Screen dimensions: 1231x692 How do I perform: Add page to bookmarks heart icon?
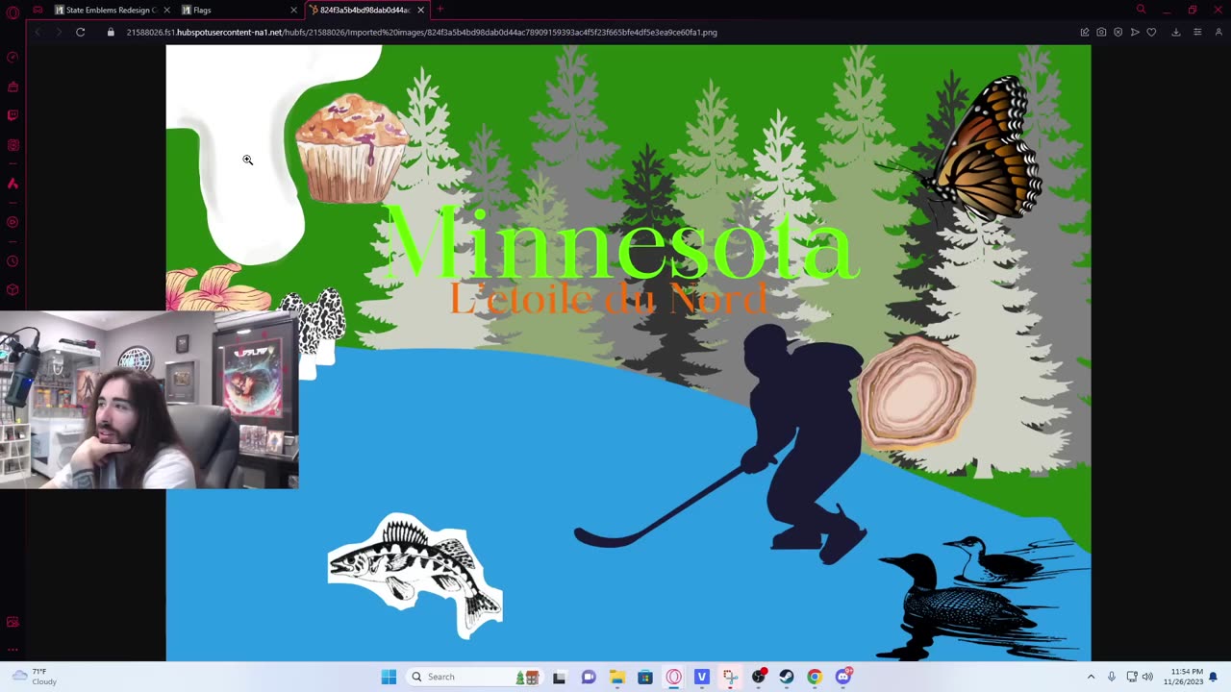coord(1151,32)
